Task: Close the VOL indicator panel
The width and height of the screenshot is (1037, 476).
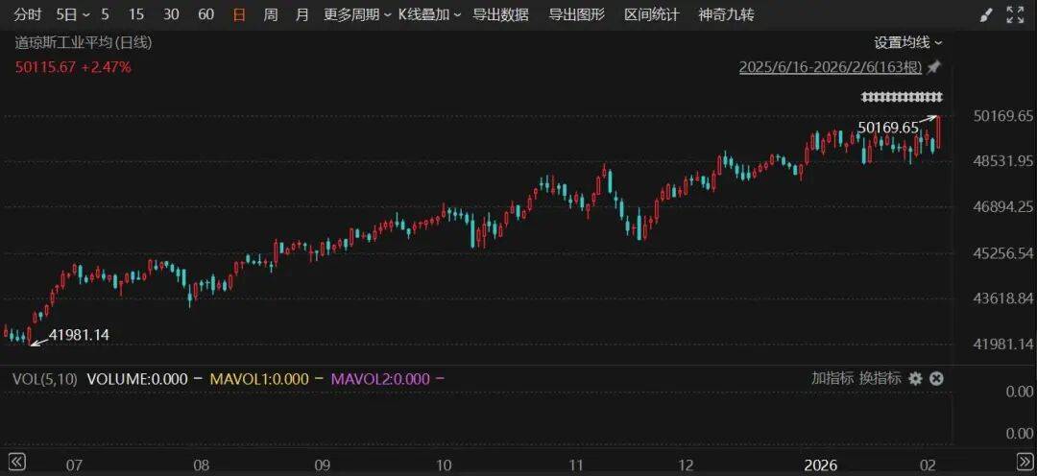Action: click(x=936, y=379)
